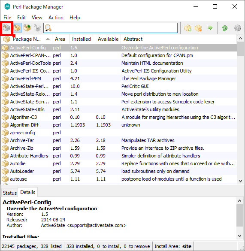Viewport: 245px width, 251px height.
Task: Click the details pane scrollbar thumb
Action: pos(240,215)
